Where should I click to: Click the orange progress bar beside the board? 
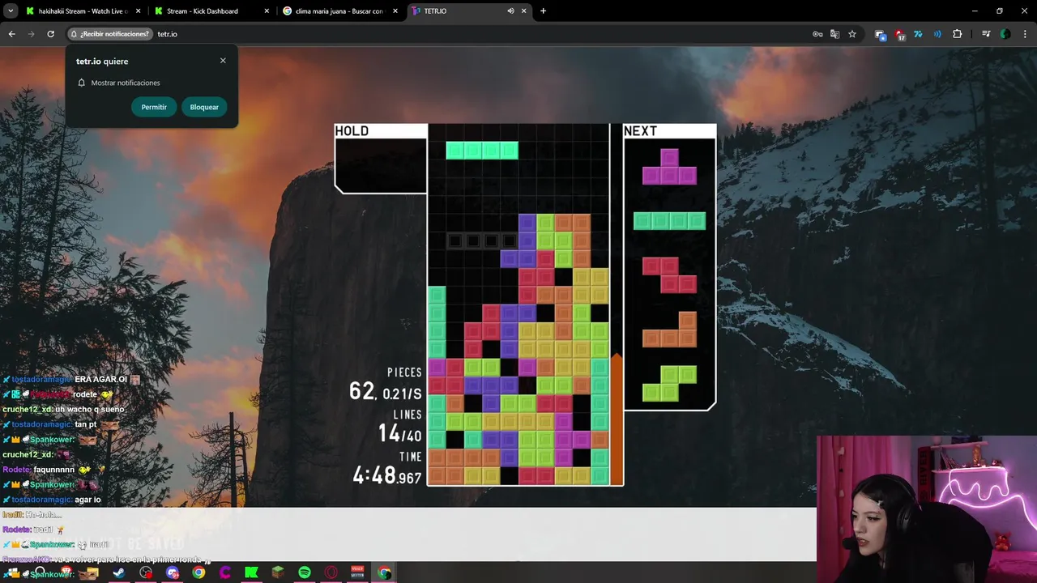click(617, 419)
